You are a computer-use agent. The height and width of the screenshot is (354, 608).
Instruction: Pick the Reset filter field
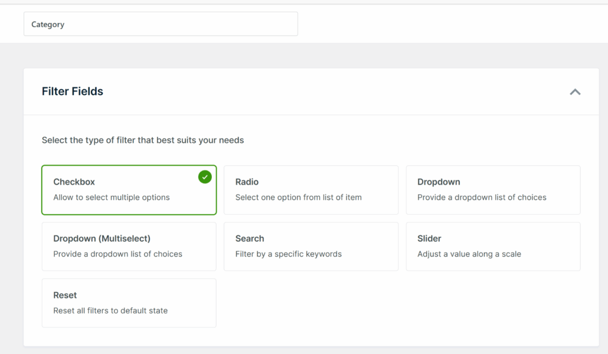129,303
